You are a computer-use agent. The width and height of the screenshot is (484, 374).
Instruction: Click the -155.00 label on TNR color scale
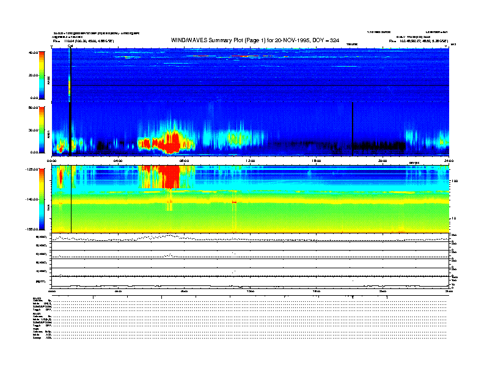coord(32,229)
